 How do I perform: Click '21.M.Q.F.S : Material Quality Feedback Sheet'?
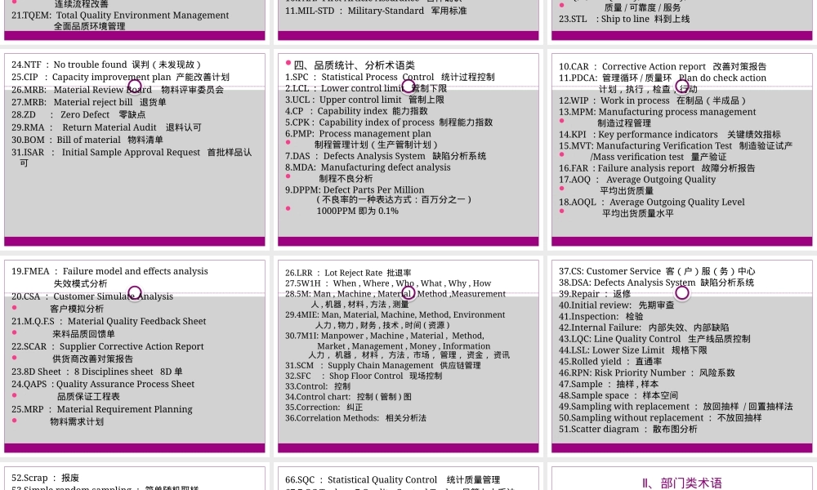[109, 321]
